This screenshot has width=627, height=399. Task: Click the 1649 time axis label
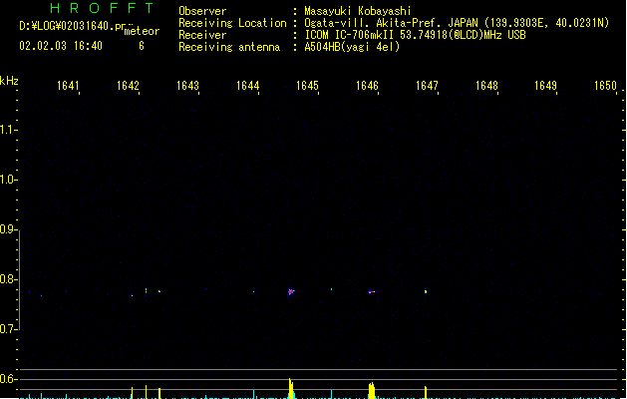pyautogui.click(x=546, y=86)
